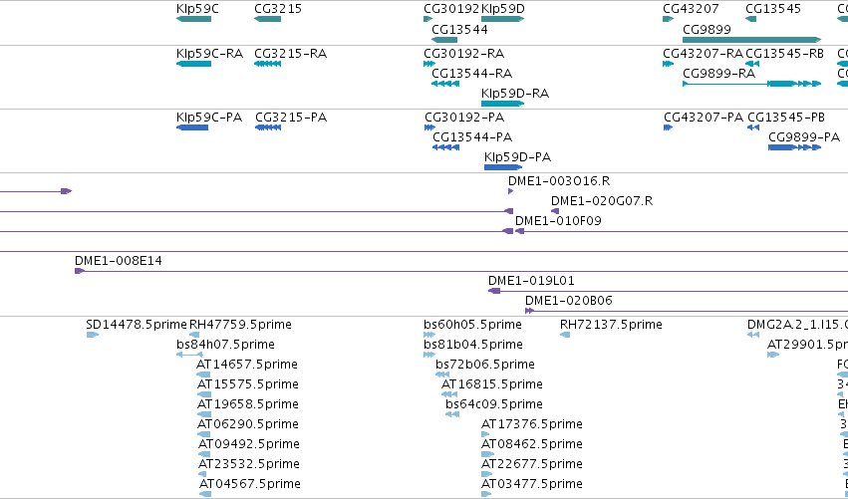Screen dimensions: 848x499
Task: Select EST bs84h07.5prime
Action: click(189, 355)
